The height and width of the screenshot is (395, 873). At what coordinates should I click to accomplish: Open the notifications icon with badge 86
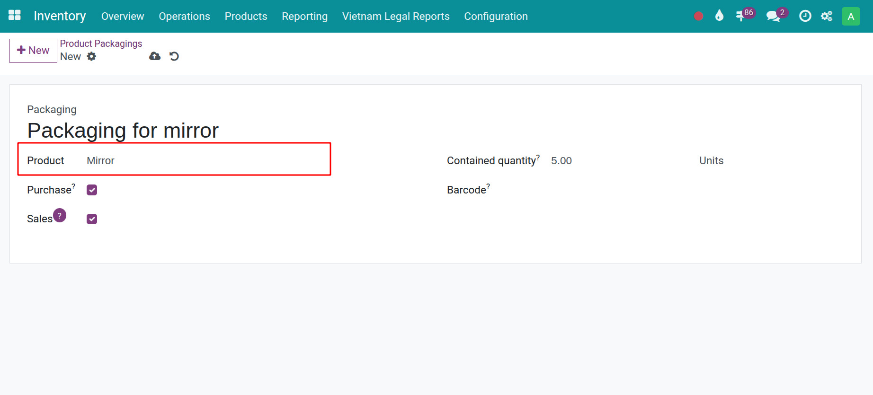point(741,16)
